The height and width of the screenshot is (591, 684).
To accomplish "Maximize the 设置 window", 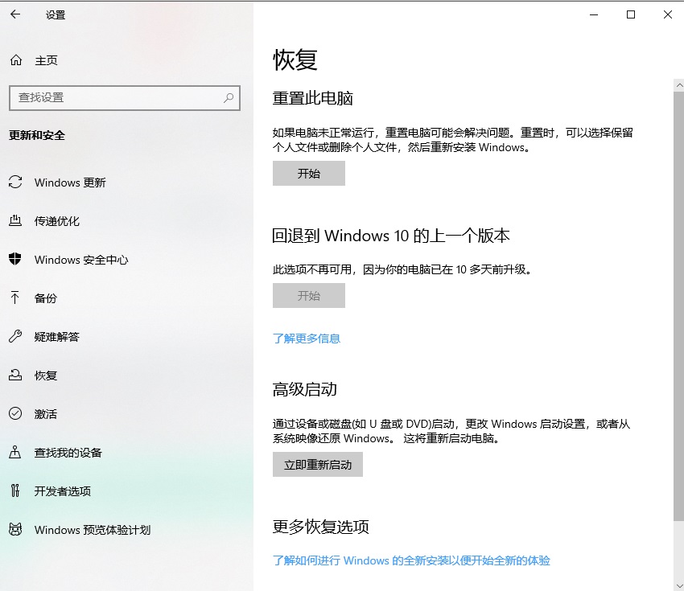I will (x=630, y=14).
